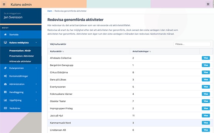This screenshot has width=214, height=133.
Task: Click the Kulturaktör column header
Action: 89,51
